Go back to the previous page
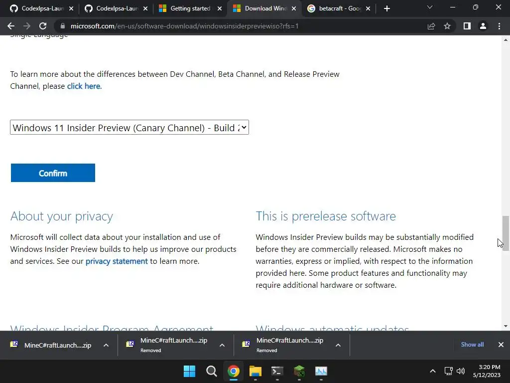The image size is (510, 383). pos(11,26)
